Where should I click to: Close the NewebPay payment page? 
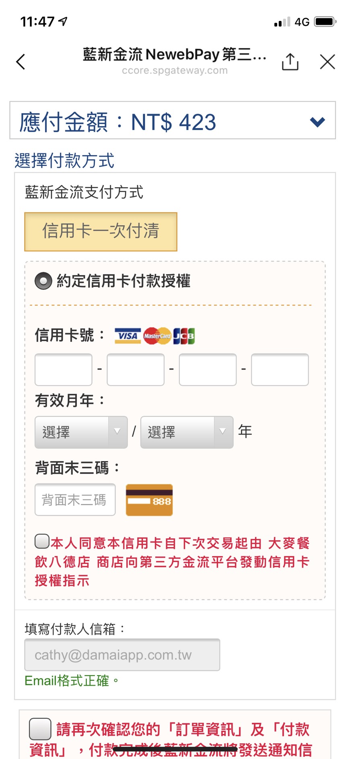[x=327, y=62]
